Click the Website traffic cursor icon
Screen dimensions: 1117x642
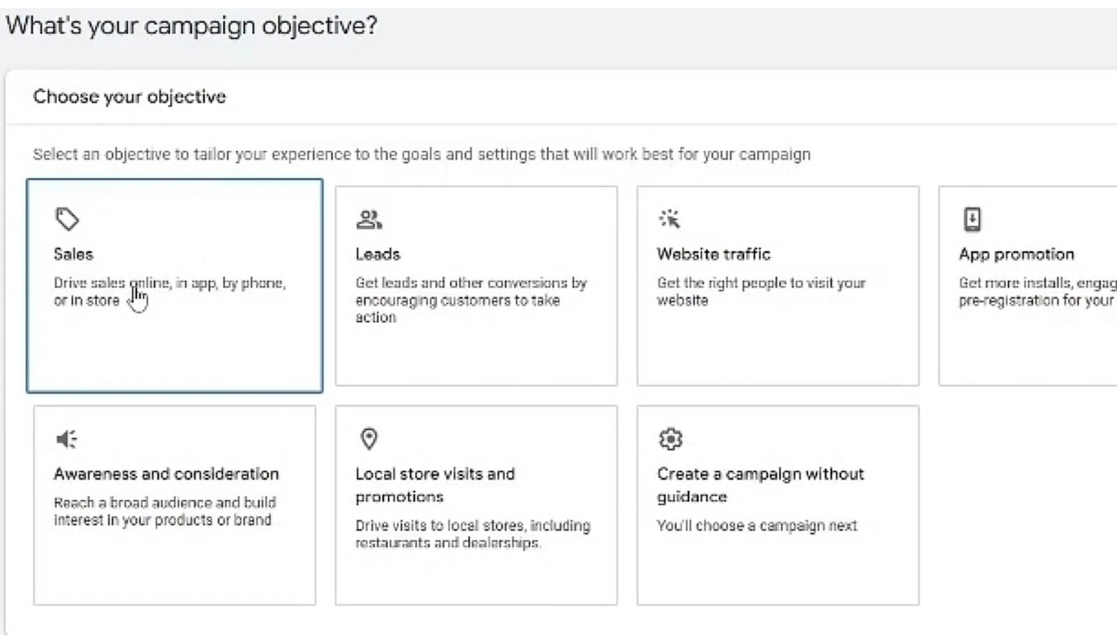tap(670, 219)
